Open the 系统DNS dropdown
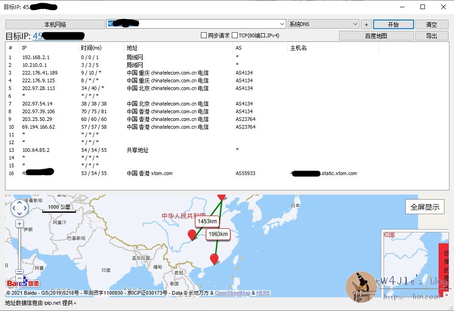This screenshot has width=454, height=311. [x=355, y=24]
